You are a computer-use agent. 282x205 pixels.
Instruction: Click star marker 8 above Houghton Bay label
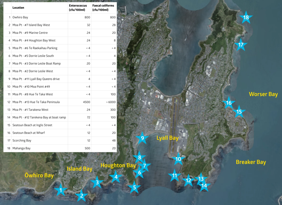click(x=139, y=158)
